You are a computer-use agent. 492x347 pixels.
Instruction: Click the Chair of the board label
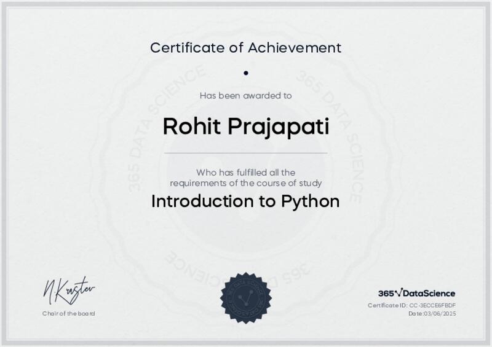pyautogui.click(x=69, y=313)
